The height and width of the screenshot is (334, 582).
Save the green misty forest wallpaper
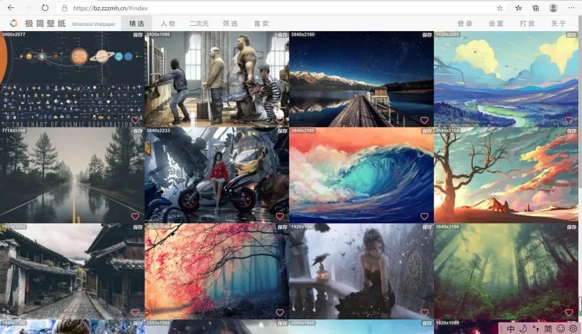coord(572,227)
